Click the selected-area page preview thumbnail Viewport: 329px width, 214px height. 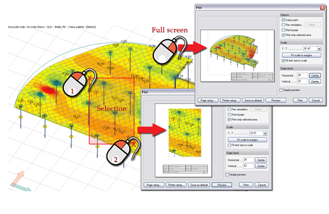[x=183, y=140]
